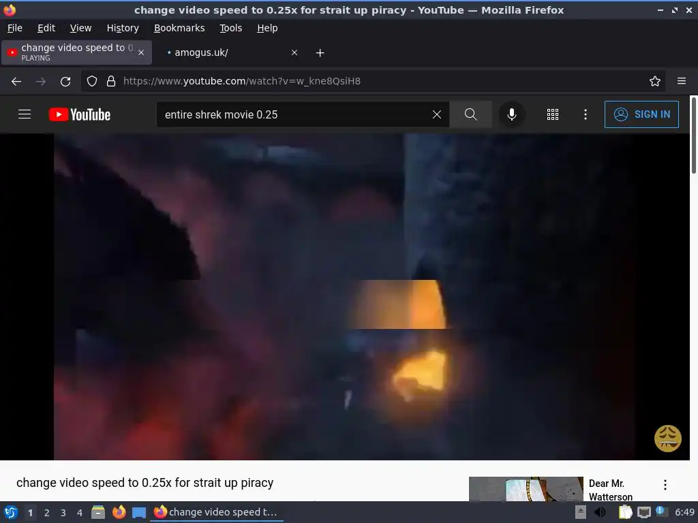The height and width of the screenshot is (523, 698).
Task: Go to the YouTube home logo
Action: (79, 114)
